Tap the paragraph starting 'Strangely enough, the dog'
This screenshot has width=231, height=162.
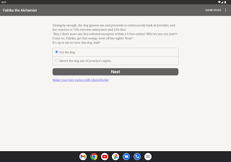pos(114,27)
